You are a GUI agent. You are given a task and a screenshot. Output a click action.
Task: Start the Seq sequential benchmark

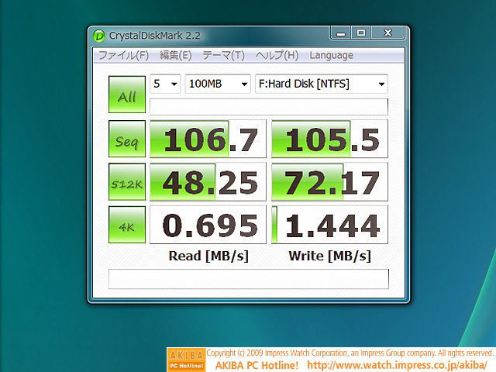(127, 139)
